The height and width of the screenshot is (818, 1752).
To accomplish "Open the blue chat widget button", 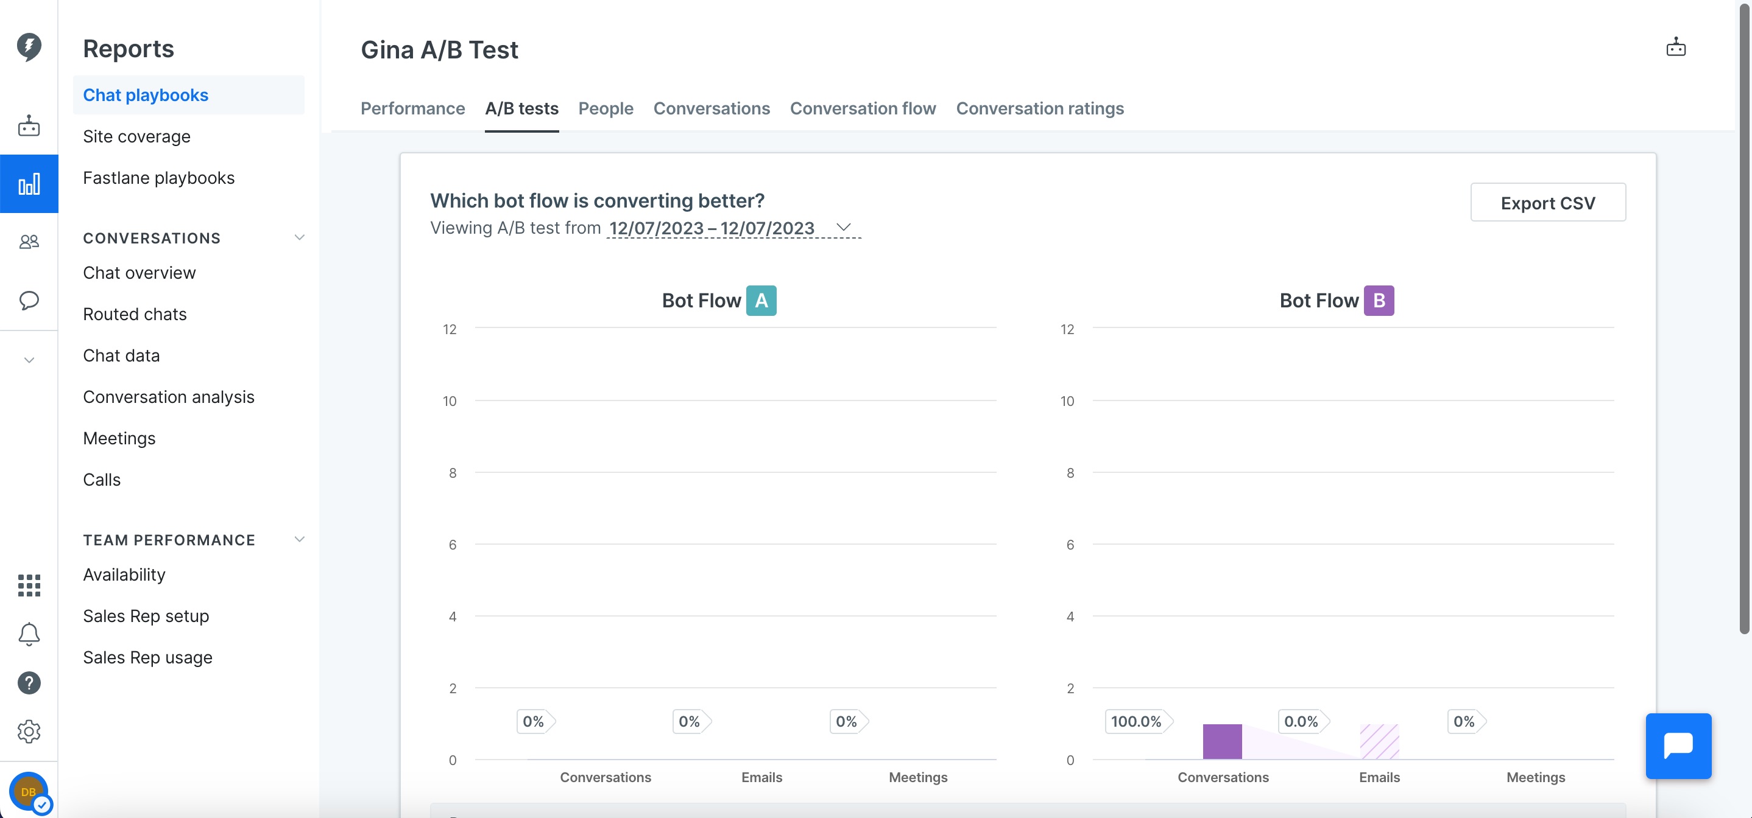I will click(x=1678, y=746).
